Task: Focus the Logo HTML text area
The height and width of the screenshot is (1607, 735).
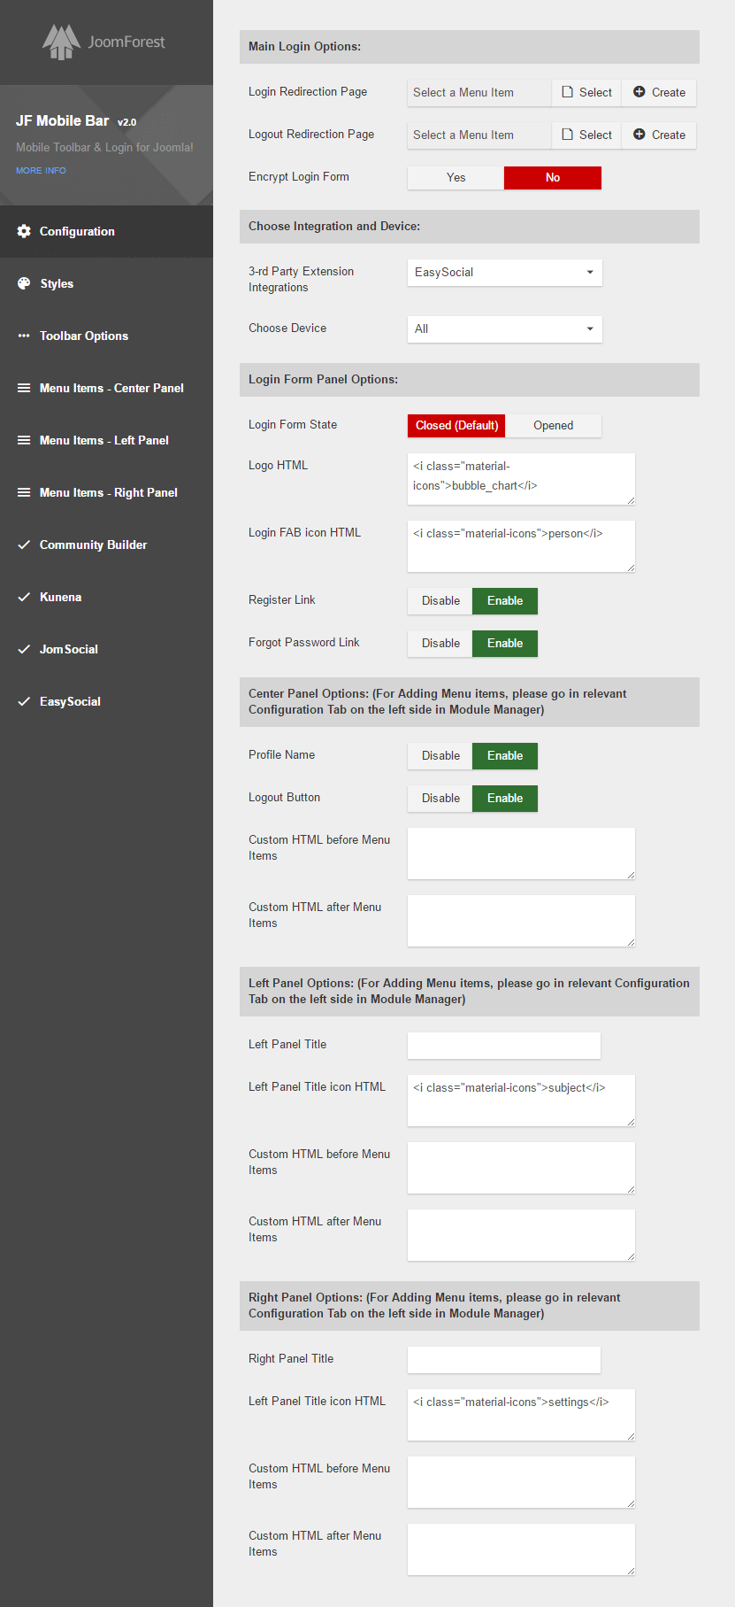Action: 521,478
